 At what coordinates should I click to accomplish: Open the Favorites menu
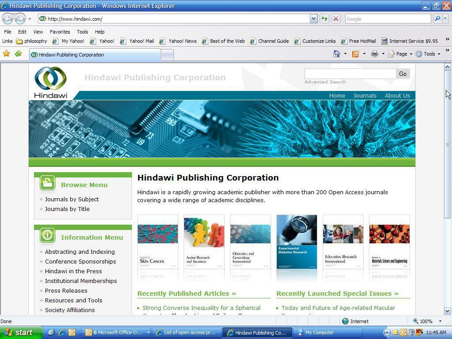(60, 32)
